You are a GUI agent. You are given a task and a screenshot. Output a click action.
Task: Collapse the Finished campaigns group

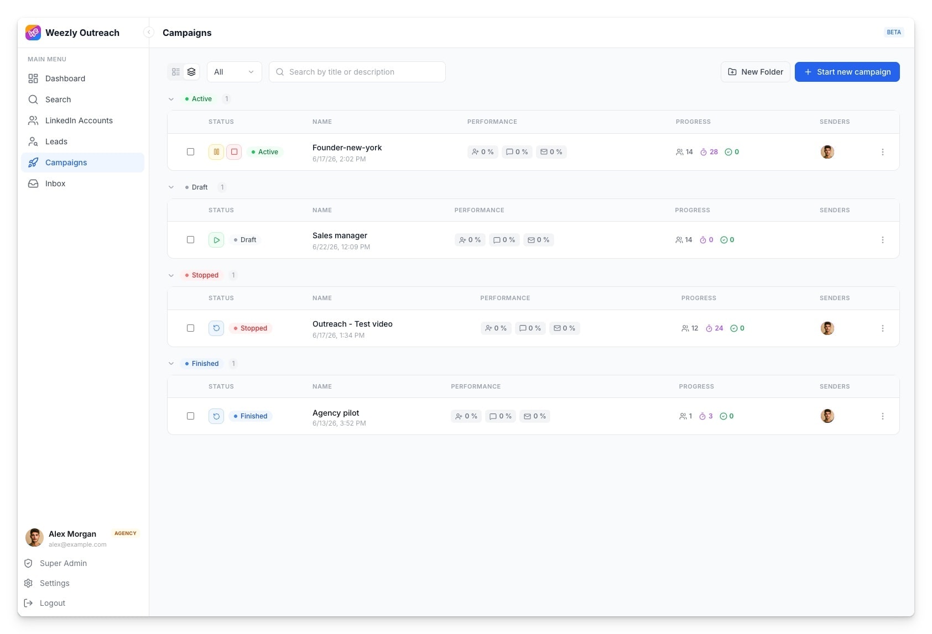click(x=171, y=364)
